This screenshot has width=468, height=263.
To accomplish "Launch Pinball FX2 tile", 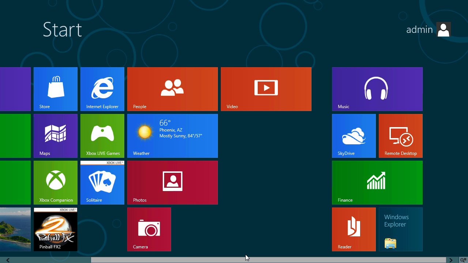I will pyautogui.click(x=56, y=229).
